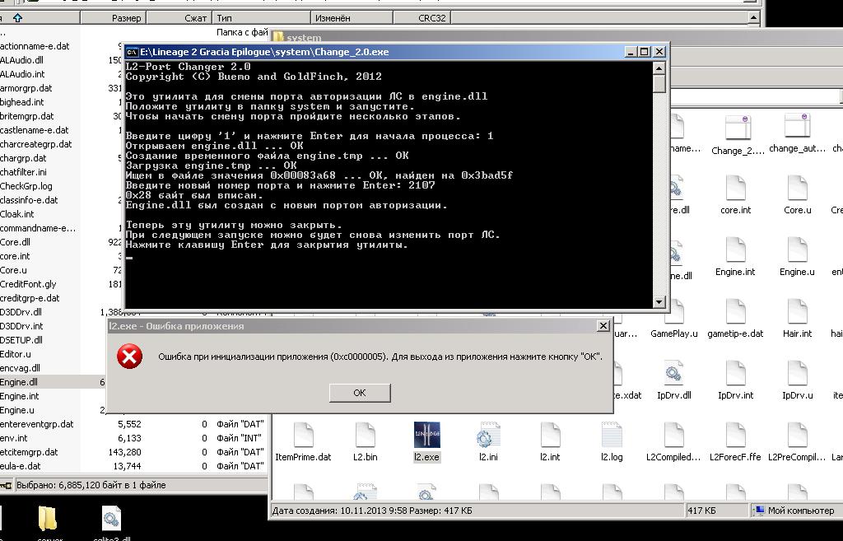Select the yellow folder icon on the desktop
Viewport: 843px width, 541px height.
coord(48,519)
